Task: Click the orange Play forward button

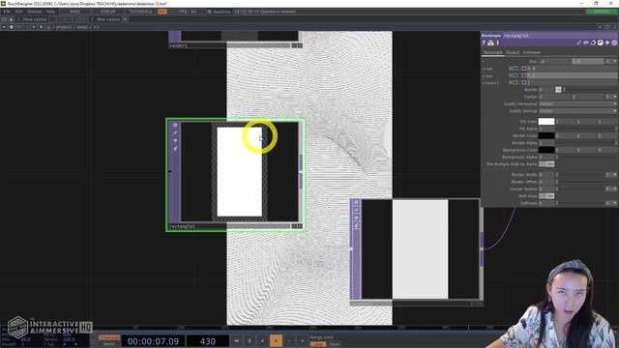Action: point(276,341)
